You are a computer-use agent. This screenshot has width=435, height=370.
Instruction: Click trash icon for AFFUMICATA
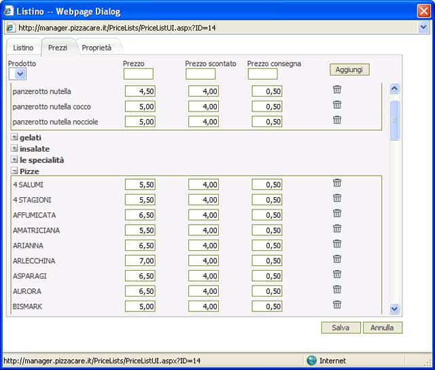click(x=337, y=213)
